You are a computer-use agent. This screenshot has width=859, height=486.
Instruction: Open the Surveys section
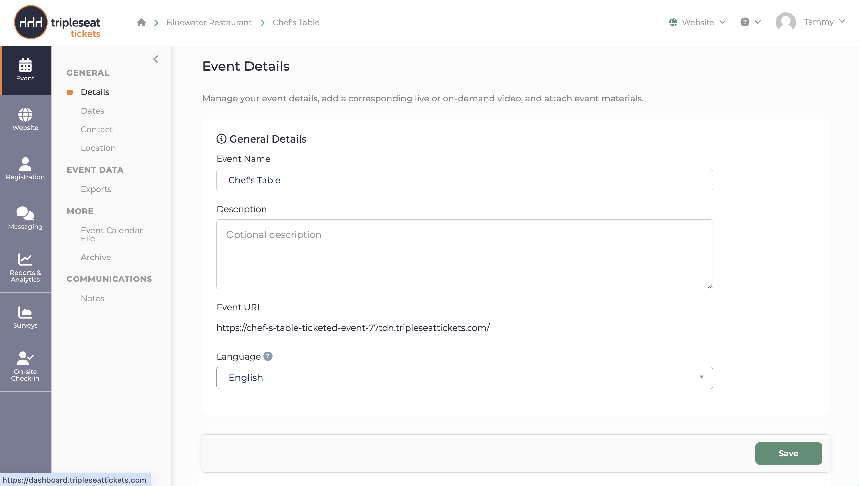(26, 316)
